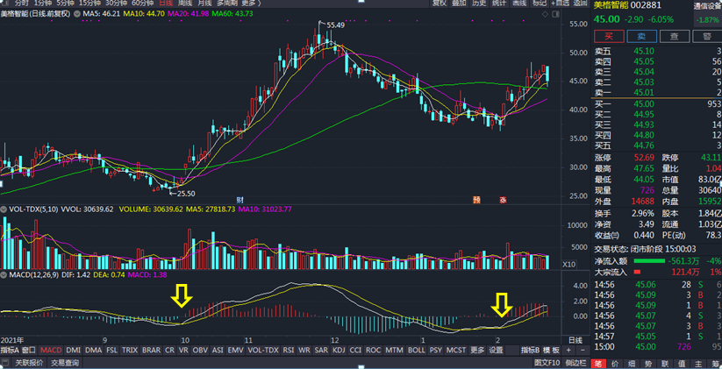
Task: Click the 指标A selector
Action: [x=11, y=350]
